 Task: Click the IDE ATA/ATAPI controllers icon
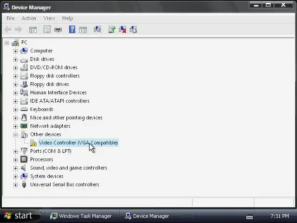pos(24,101)
